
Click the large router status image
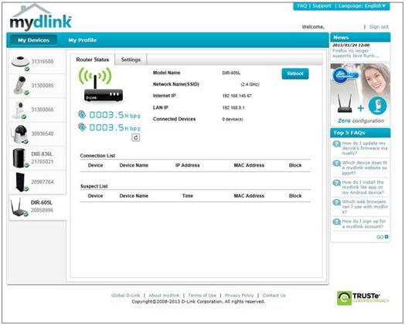coord(101,85)
